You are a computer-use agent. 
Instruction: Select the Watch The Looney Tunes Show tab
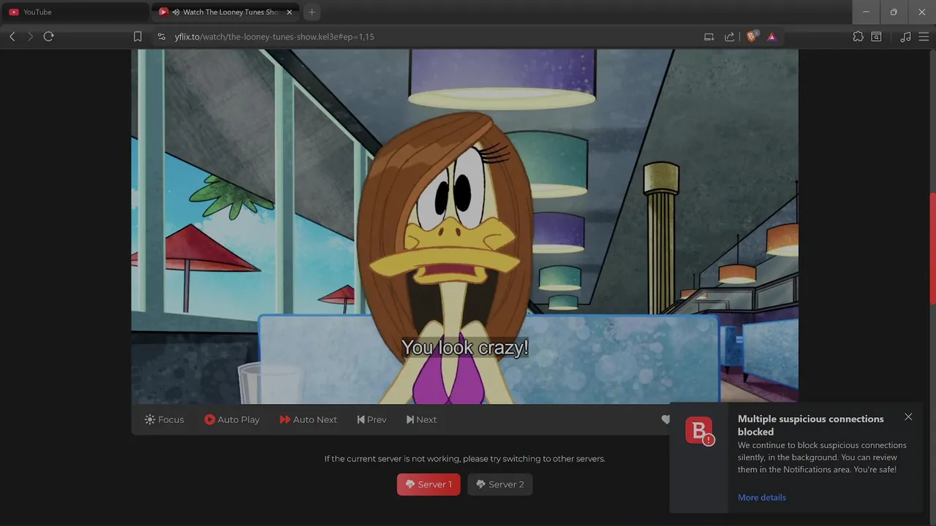tap(224, 12)
